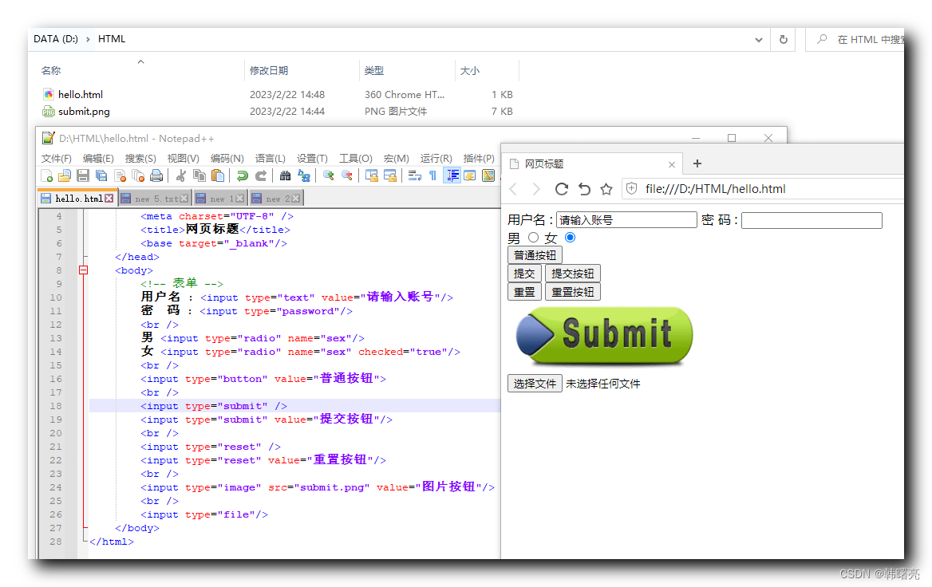Toggle show all characters pilcrow icon
Viewport: 932px width, 587px height.
(432, 175)
